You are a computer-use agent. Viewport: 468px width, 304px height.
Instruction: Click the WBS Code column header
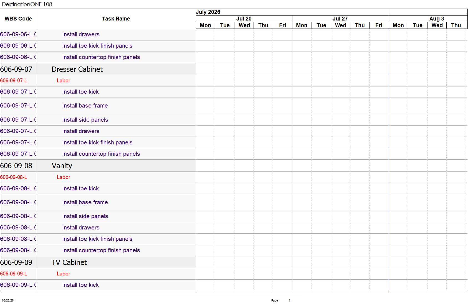click(x=18, y=19)
